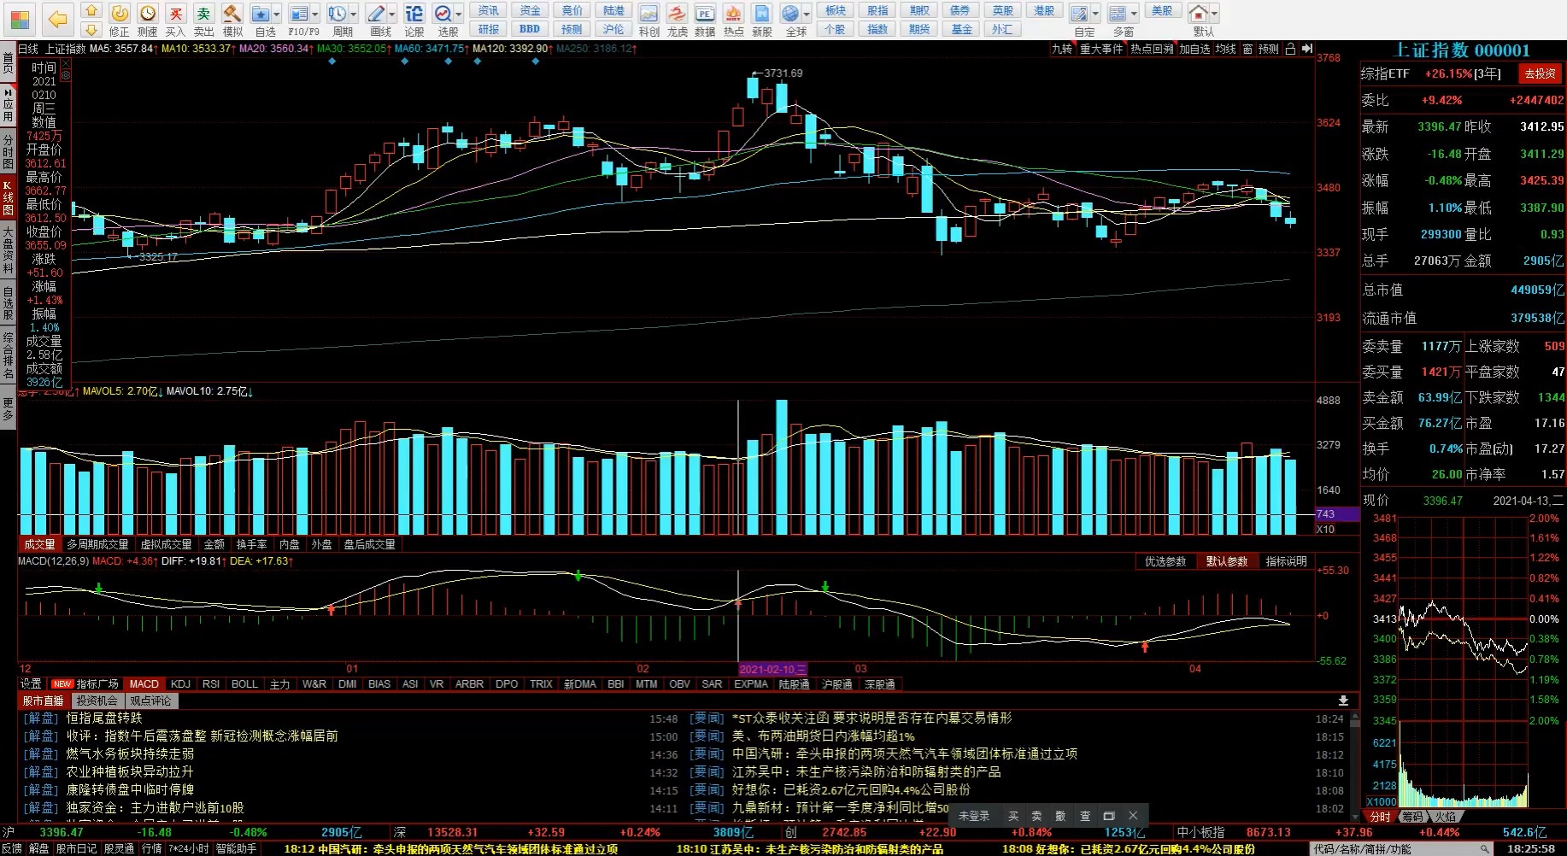The height and width of the screenshot is (856, 1567).
Task: Click the 港股 market button
Action: (x=1044, y=10)
